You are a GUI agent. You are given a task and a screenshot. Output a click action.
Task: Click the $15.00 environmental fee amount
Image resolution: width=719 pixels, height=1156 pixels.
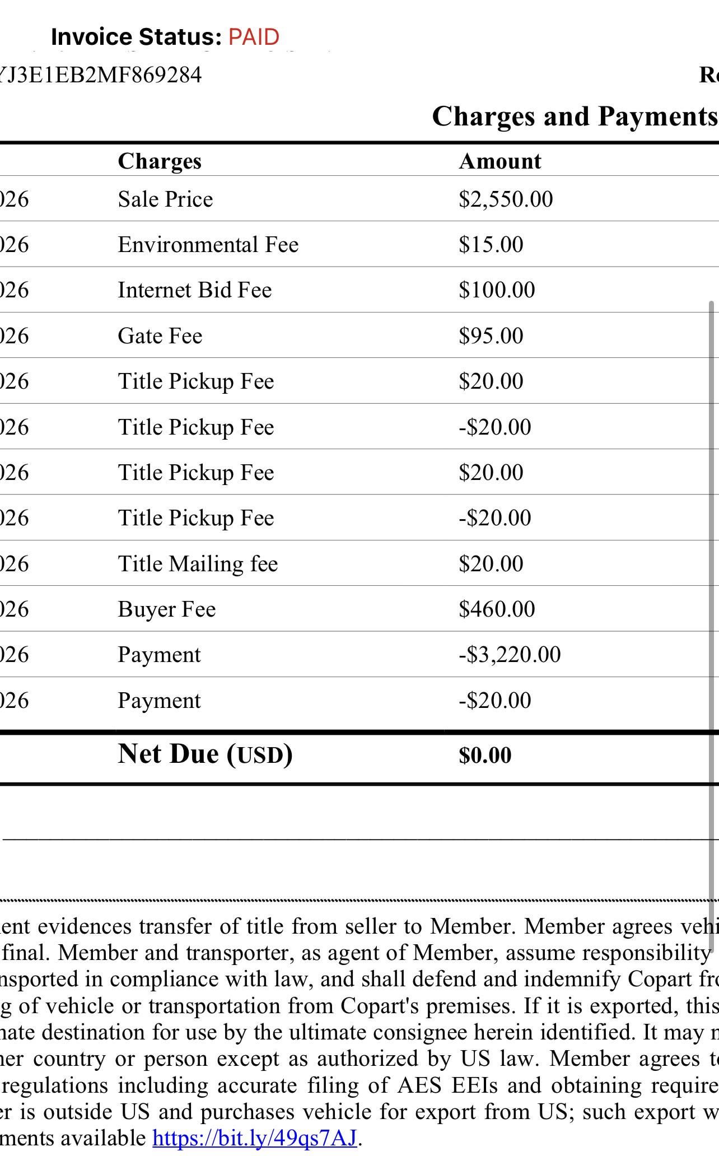click(x=491, y=245)
